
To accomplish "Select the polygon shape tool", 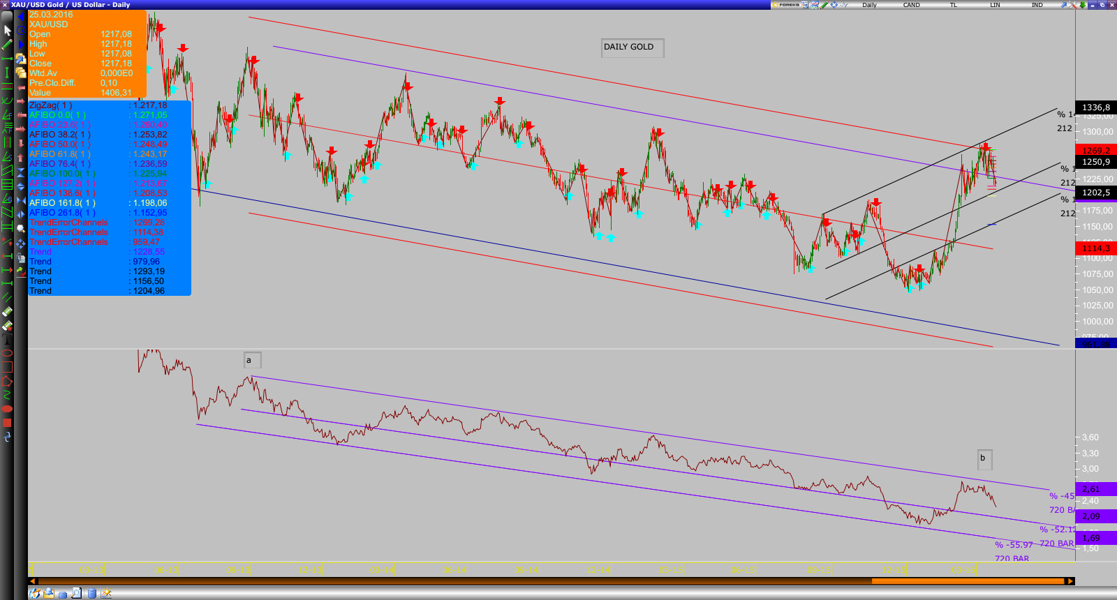I will pyautogui.click(x=7, y=381).
